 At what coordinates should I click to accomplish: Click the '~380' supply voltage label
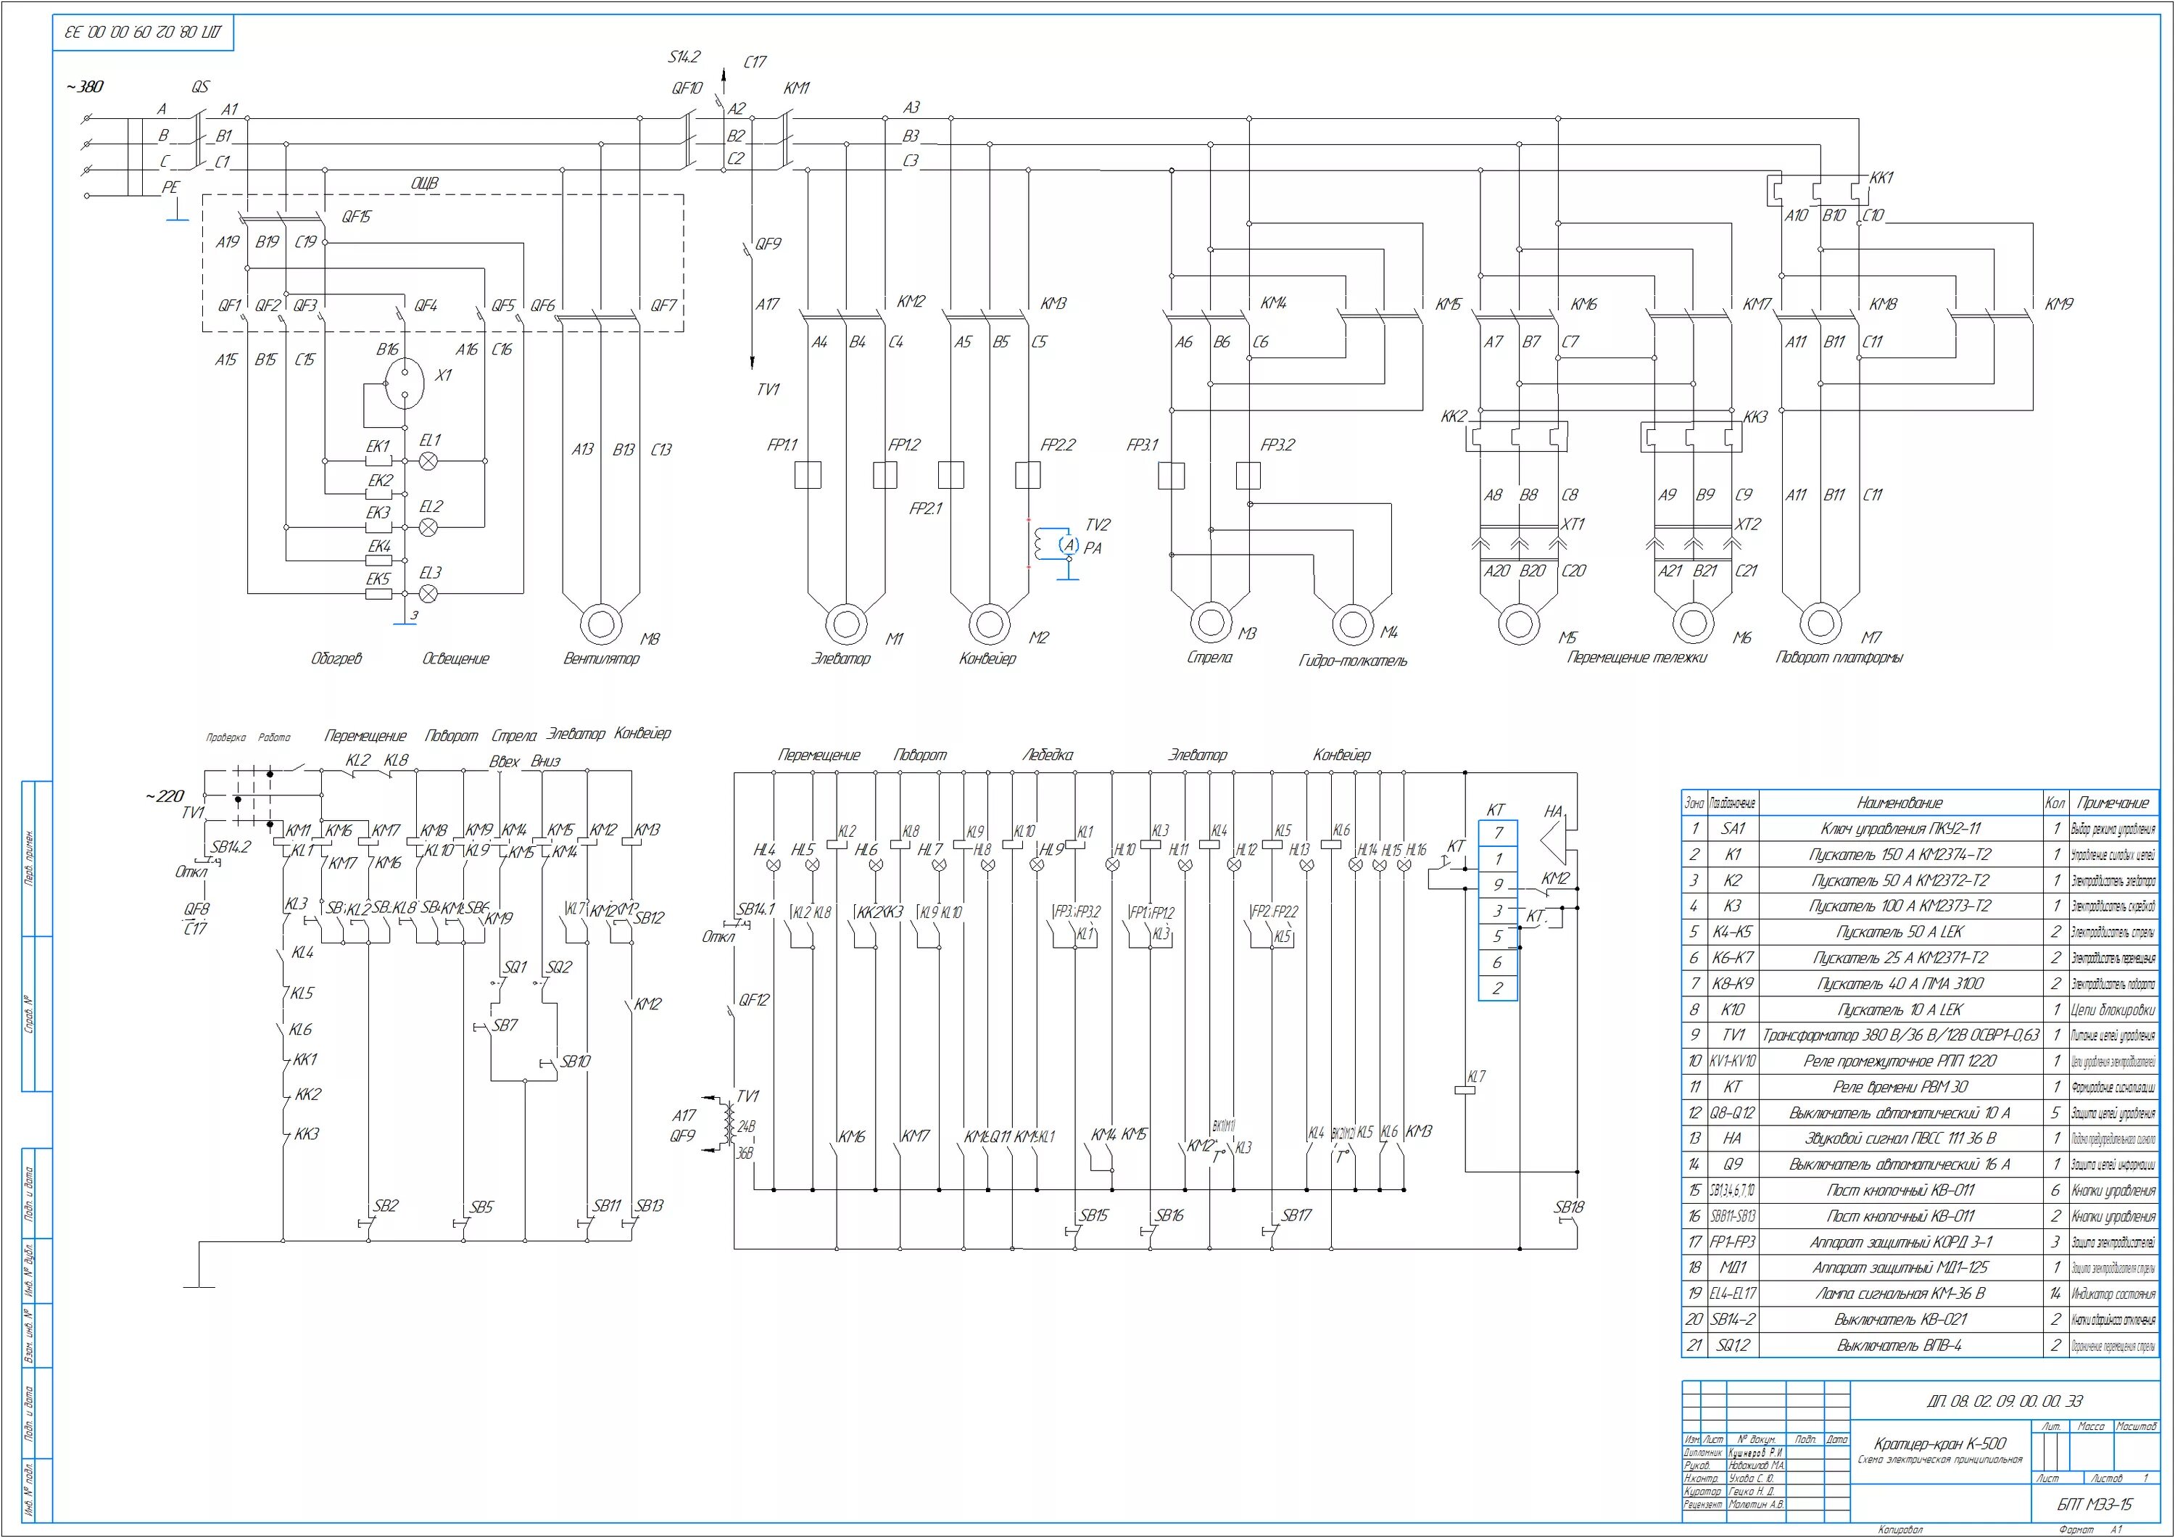point(84,87)
